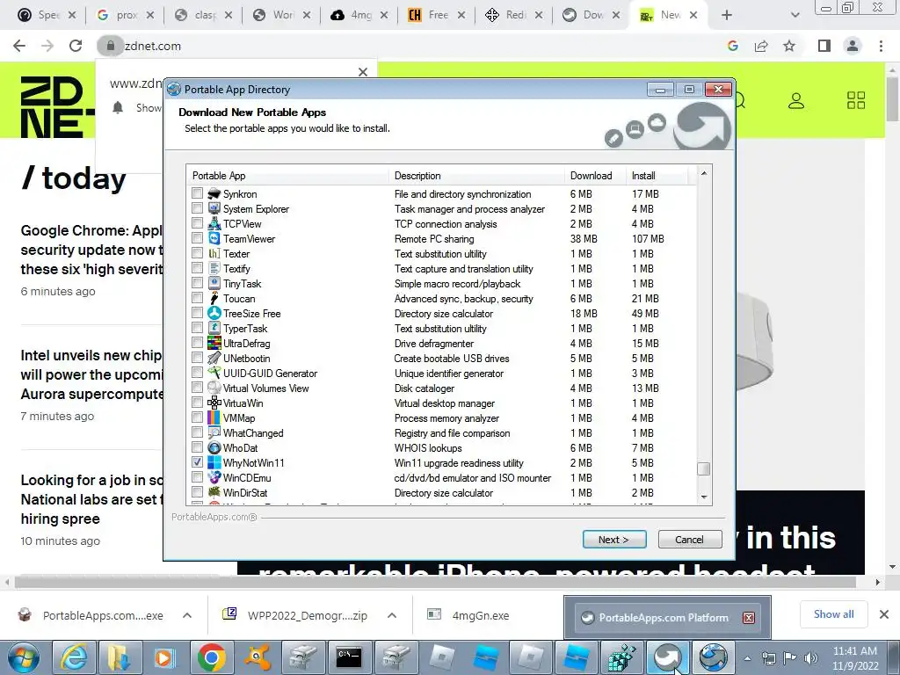The image size is (900, 675).
Task: Click the TeamViewer app icon
Action: tap(214, 239)
